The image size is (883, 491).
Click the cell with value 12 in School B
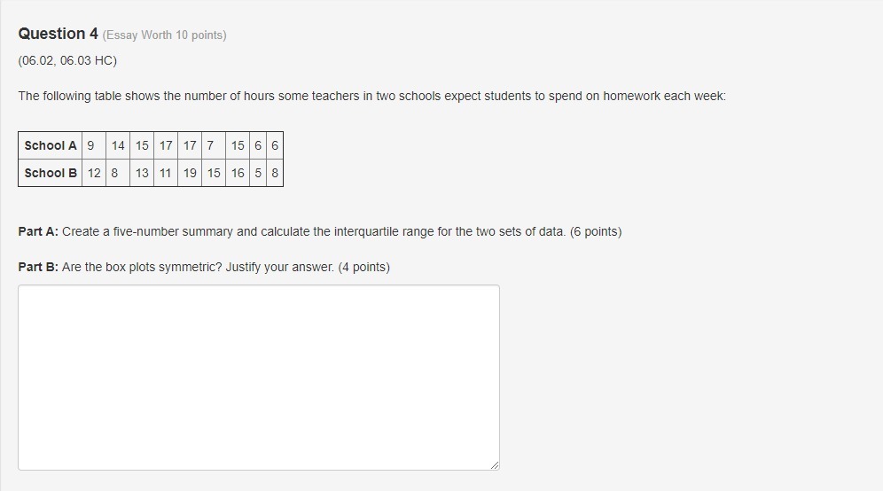[94, 173]
